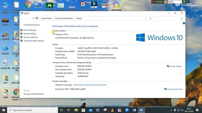Click the Intel Core i3-3220 processor value
This screenshot has height=113, width=202.
pos(98,48)
